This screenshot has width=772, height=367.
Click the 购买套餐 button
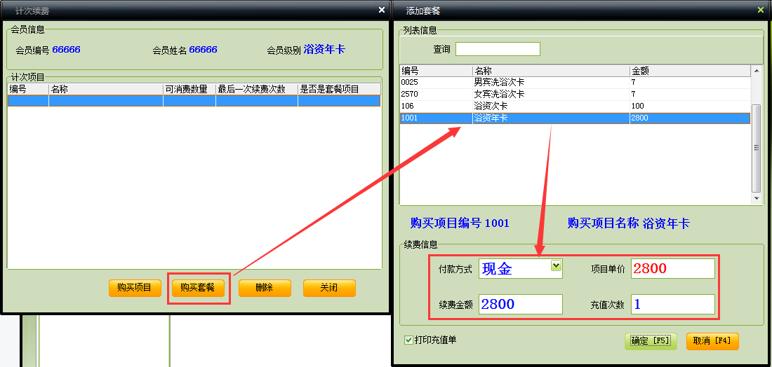pyautogui.click(x=198, y=288)
